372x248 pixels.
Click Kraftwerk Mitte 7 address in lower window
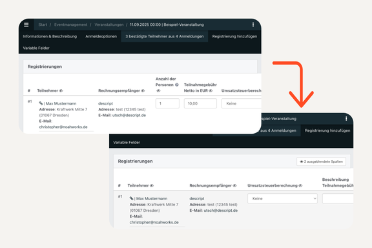[x=163, y=205]
